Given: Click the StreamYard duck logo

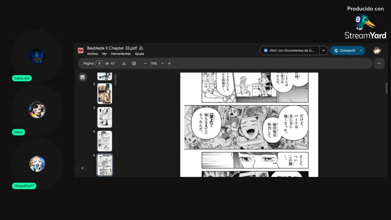Looking at the screenshot, I should point(365,22).
